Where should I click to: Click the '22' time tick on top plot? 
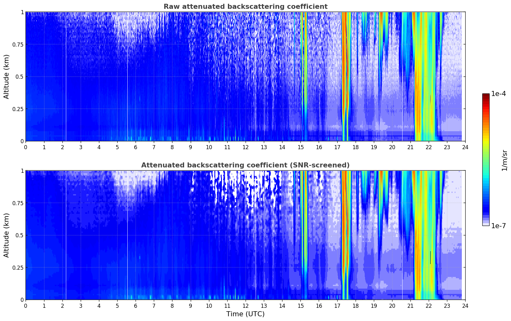[x=429, y=147]
